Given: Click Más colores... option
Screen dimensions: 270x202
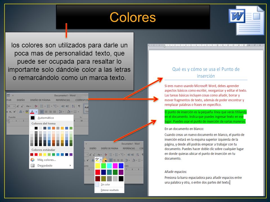Looking at the screenshot, I should click(51, 160).
